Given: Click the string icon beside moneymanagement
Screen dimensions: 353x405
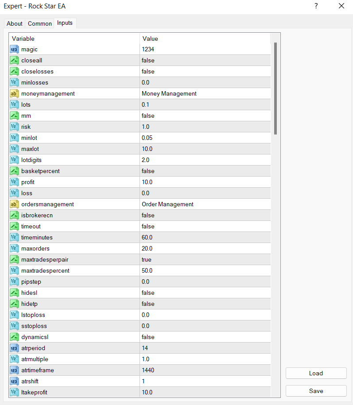Looking at the screenshot, I should coord(14,93).
